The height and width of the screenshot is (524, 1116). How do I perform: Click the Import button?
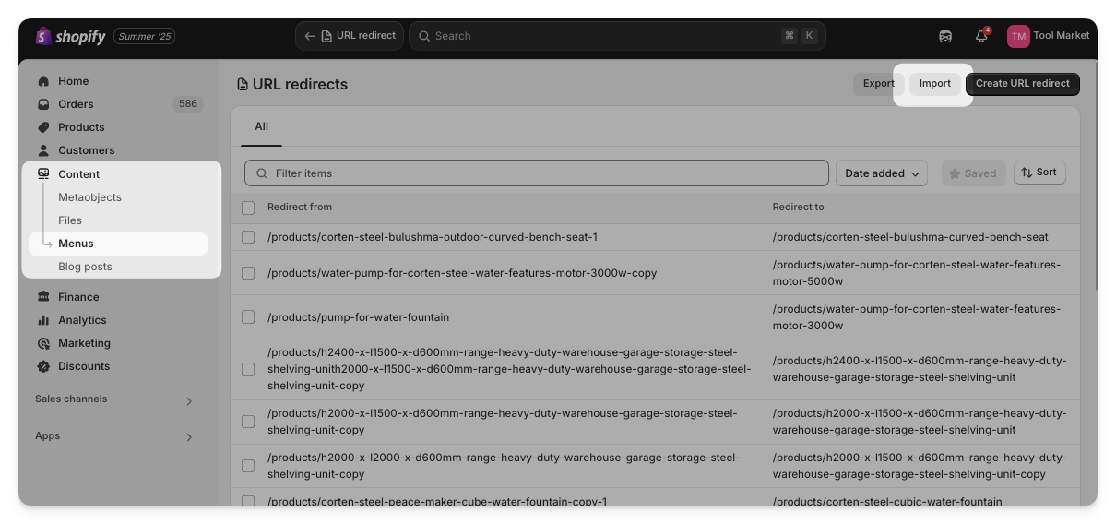point(934,84)
